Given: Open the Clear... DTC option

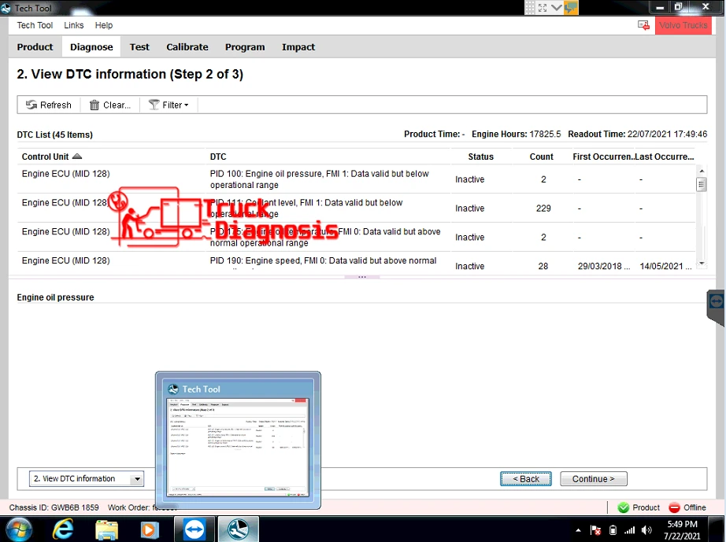Looking at the screenshot, I should 110,105.
